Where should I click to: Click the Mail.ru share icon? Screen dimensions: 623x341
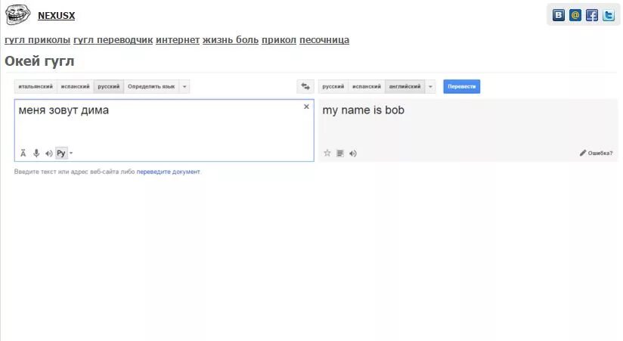pos(575,15)
